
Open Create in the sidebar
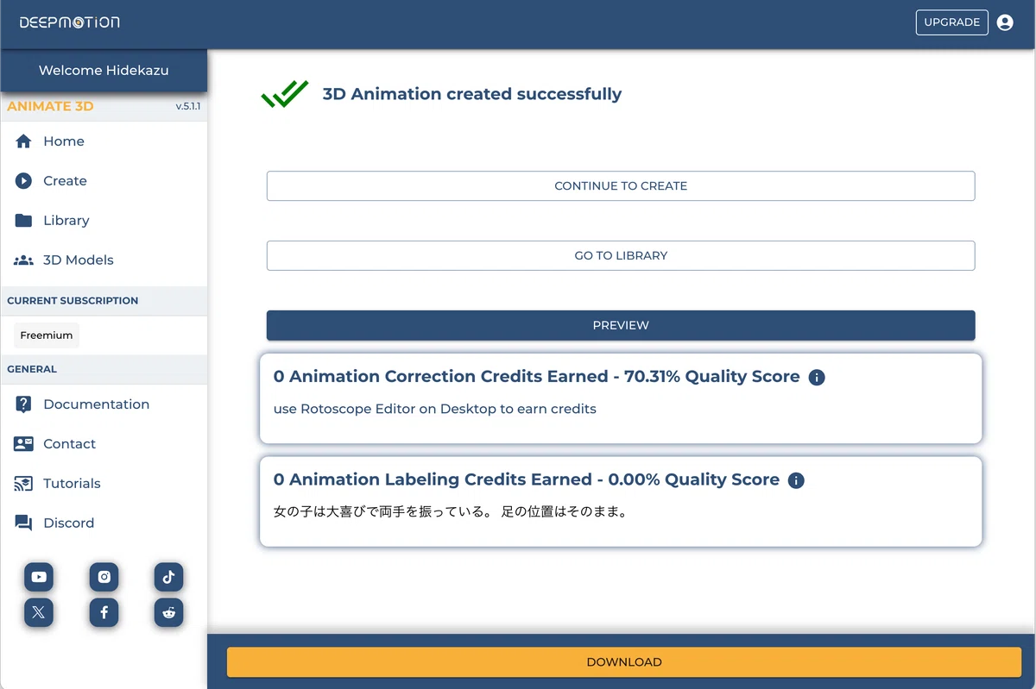pyautogui.click(x=65, y=181)
